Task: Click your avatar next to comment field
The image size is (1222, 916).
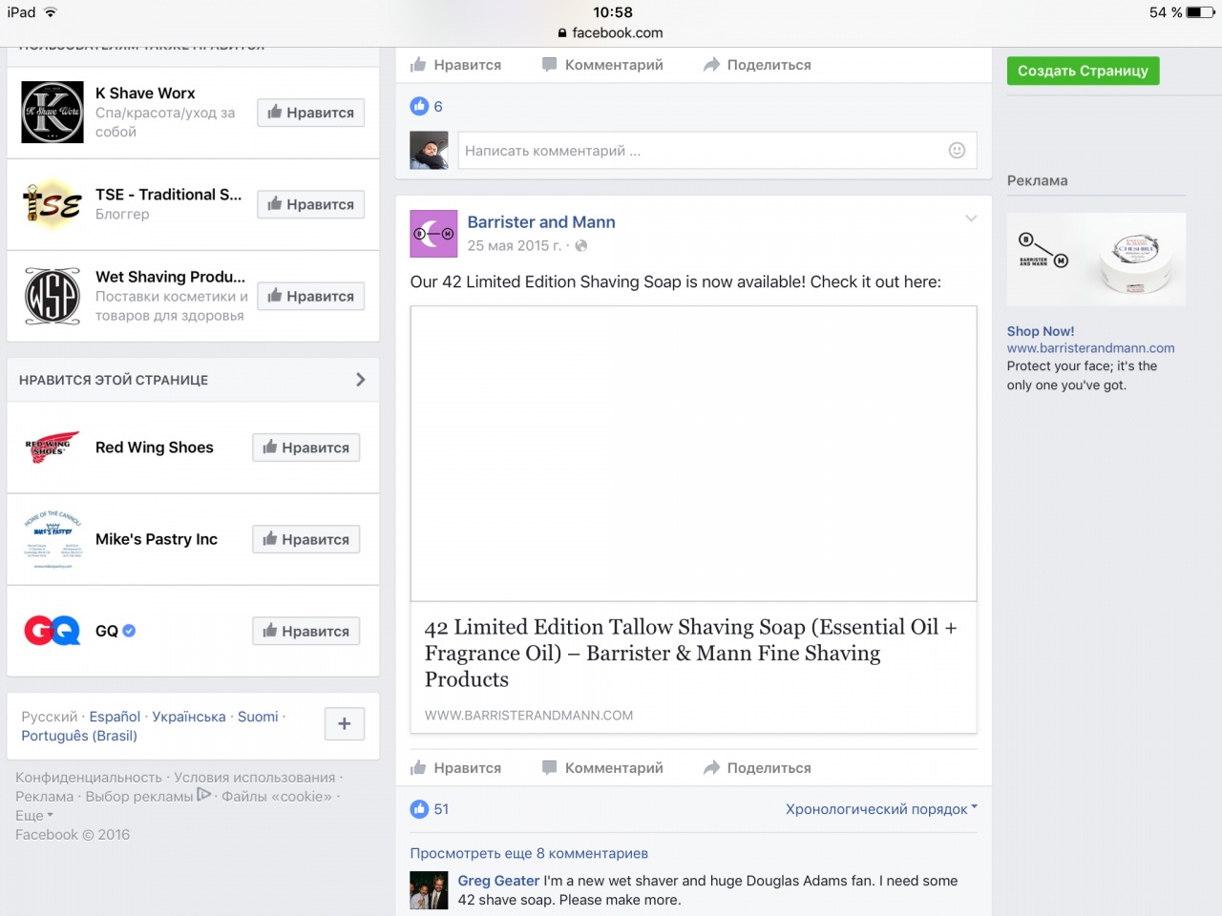Action: click(429, 151)
